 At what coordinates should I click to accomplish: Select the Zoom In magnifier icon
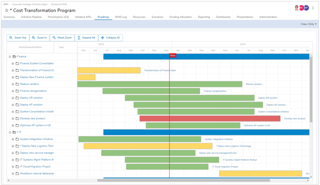(x=33, y=37)
